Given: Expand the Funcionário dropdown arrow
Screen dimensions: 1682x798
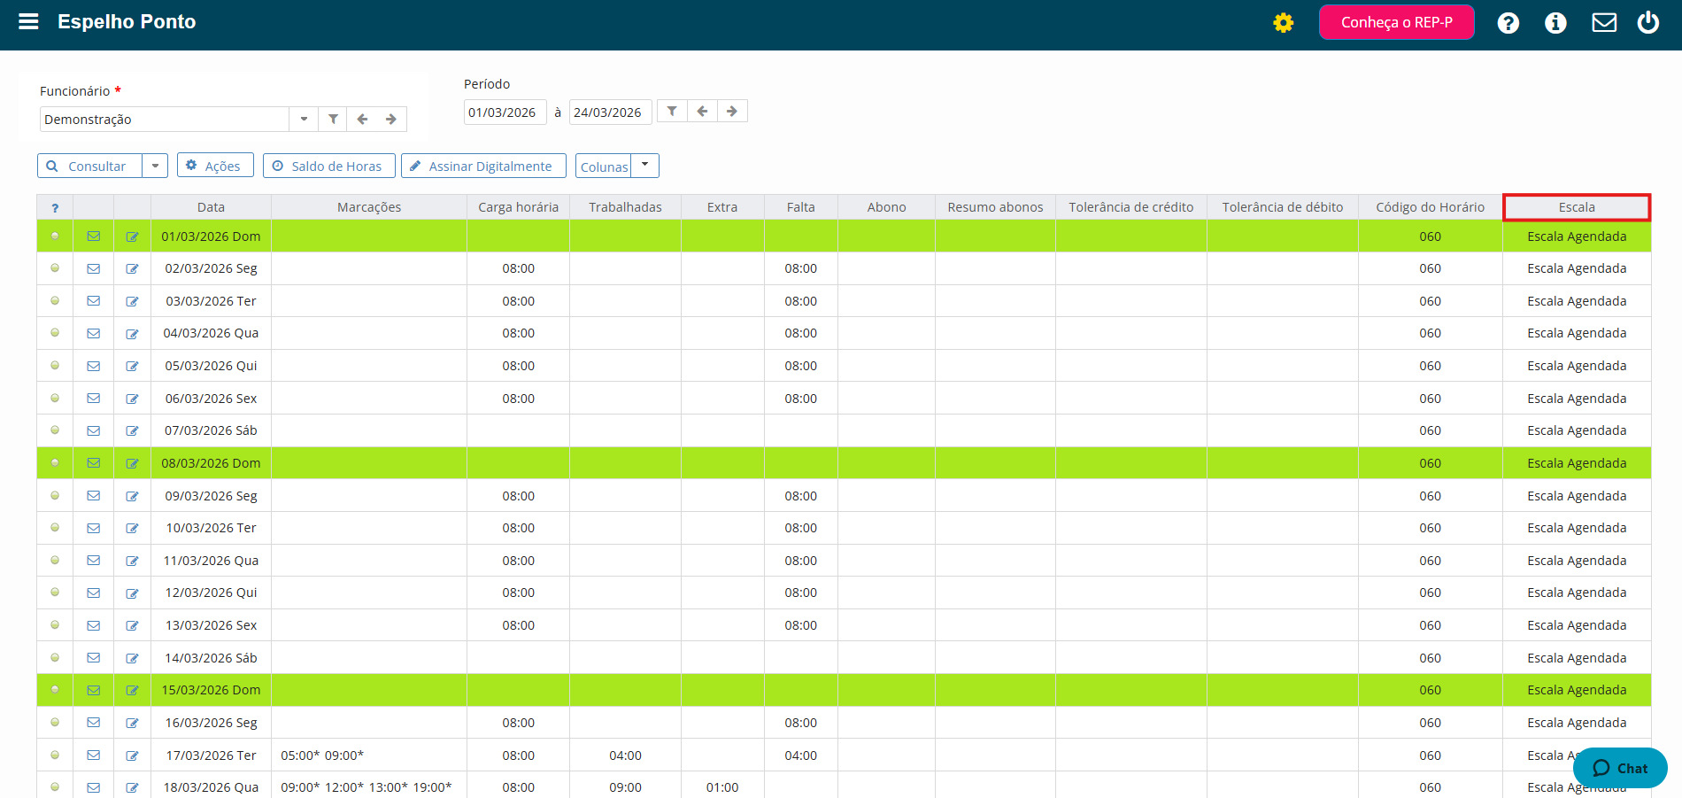Looking at the screenshot, I should tap(304, 119).
